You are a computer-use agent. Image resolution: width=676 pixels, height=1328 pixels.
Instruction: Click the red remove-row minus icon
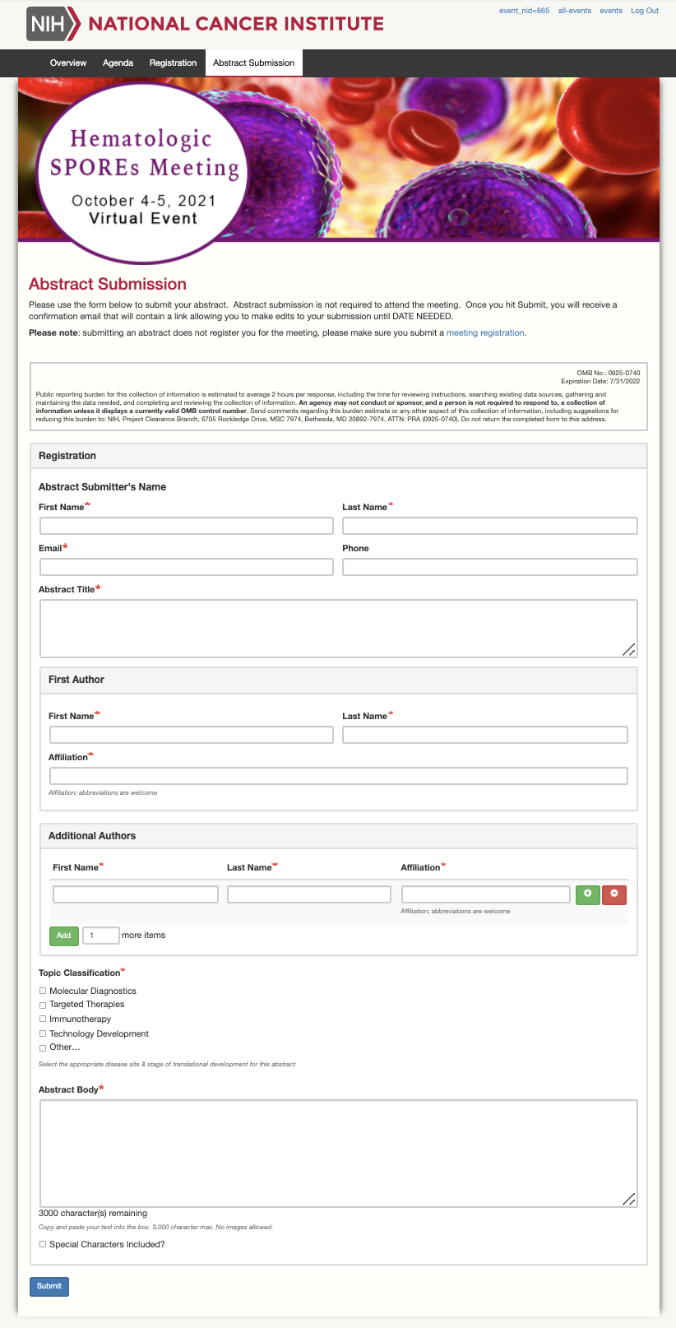point(614,894)
